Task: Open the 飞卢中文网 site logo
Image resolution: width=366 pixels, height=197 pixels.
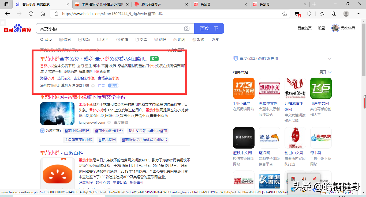Action: [x=321, y=89]
